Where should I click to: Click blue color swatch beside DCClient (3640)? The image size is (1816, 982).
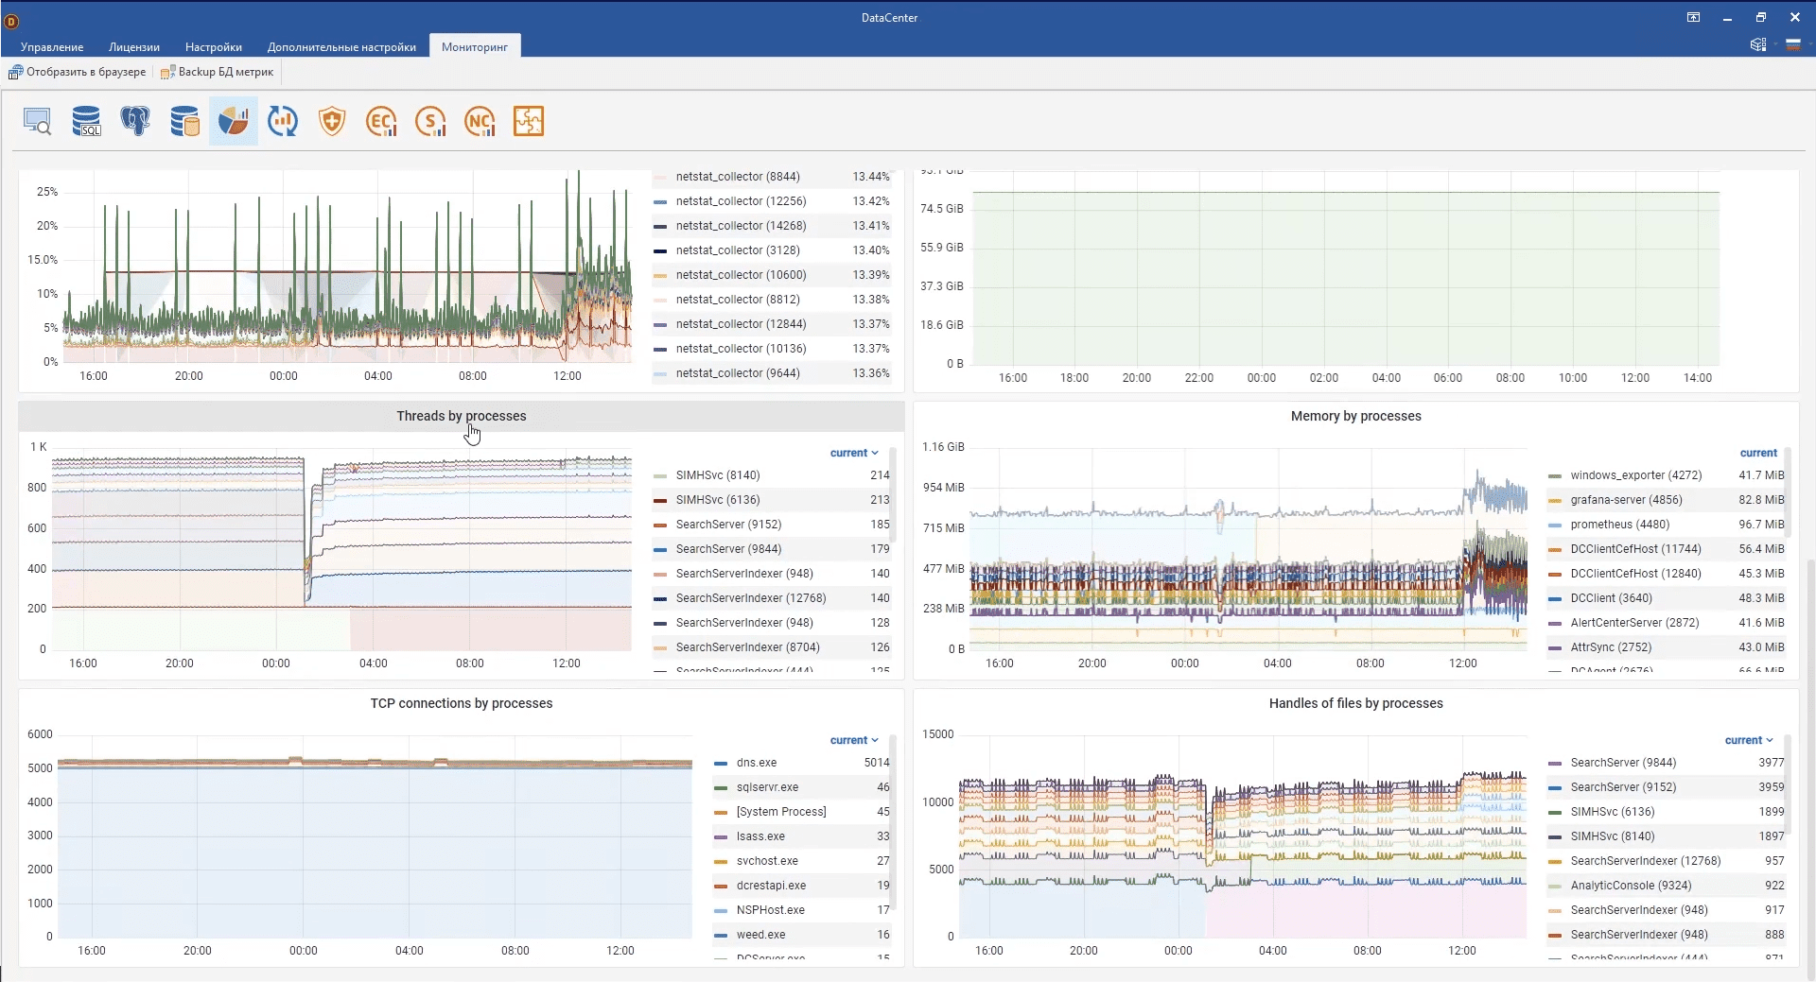pos(1554,599)
